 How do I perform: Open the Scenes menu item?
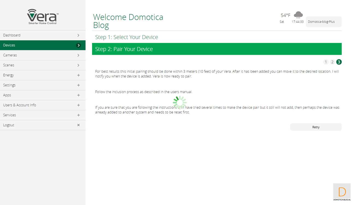[x=9, y=65]
